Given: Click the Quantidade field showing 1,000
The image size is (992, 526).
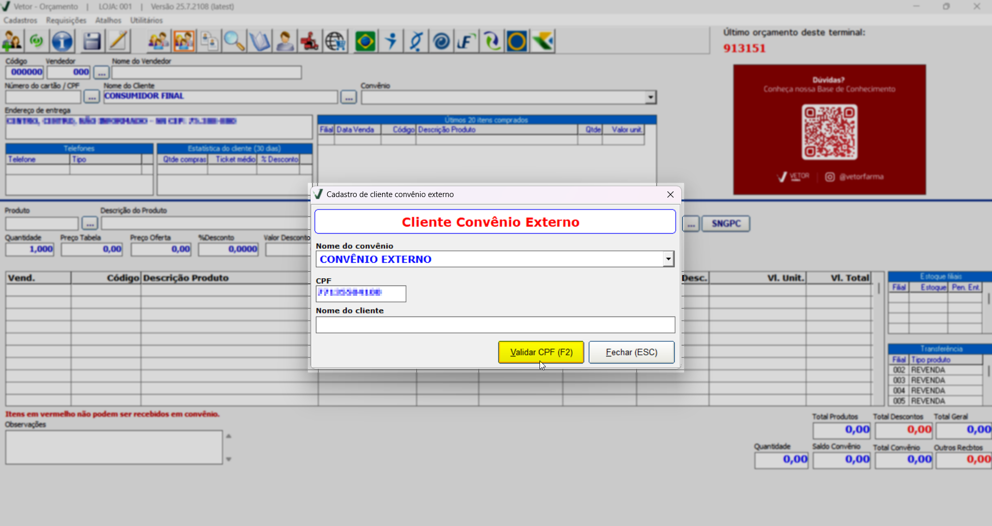Looking at the screenshot, I should point(30,249).
